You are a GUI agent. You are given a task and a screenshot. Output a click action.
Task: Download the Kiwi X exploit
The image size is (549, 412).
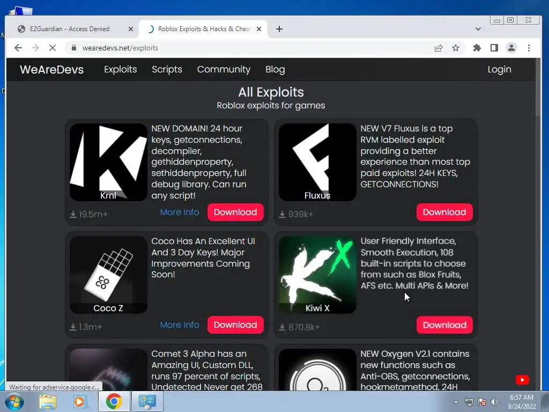coord(444,325)
